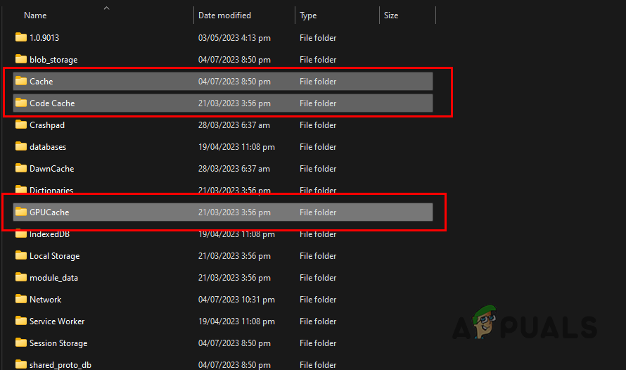Select the Crashpad folder name

[x=47, y=125]
